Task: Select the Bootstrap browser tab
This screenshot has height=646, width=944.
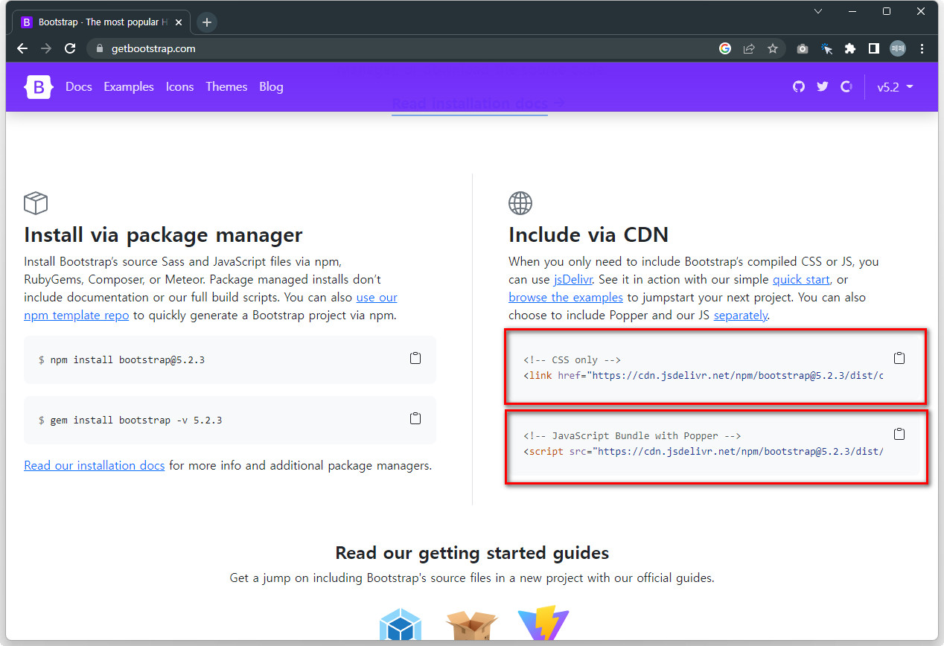Action: coord(101,22)
